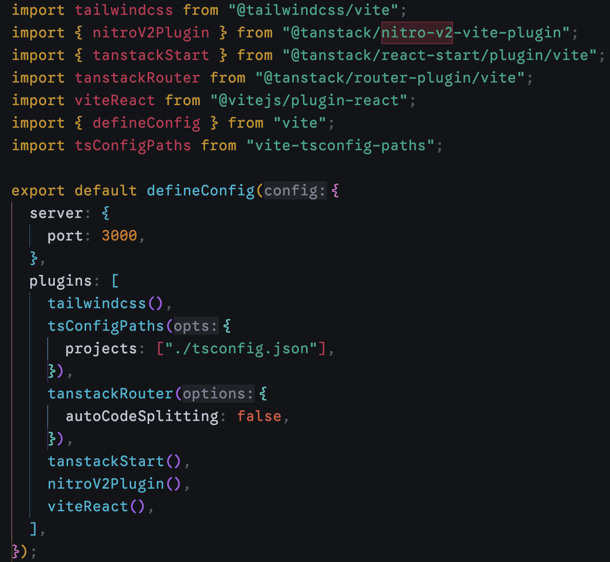Click the "export" keyword

(x=38, y=191)
